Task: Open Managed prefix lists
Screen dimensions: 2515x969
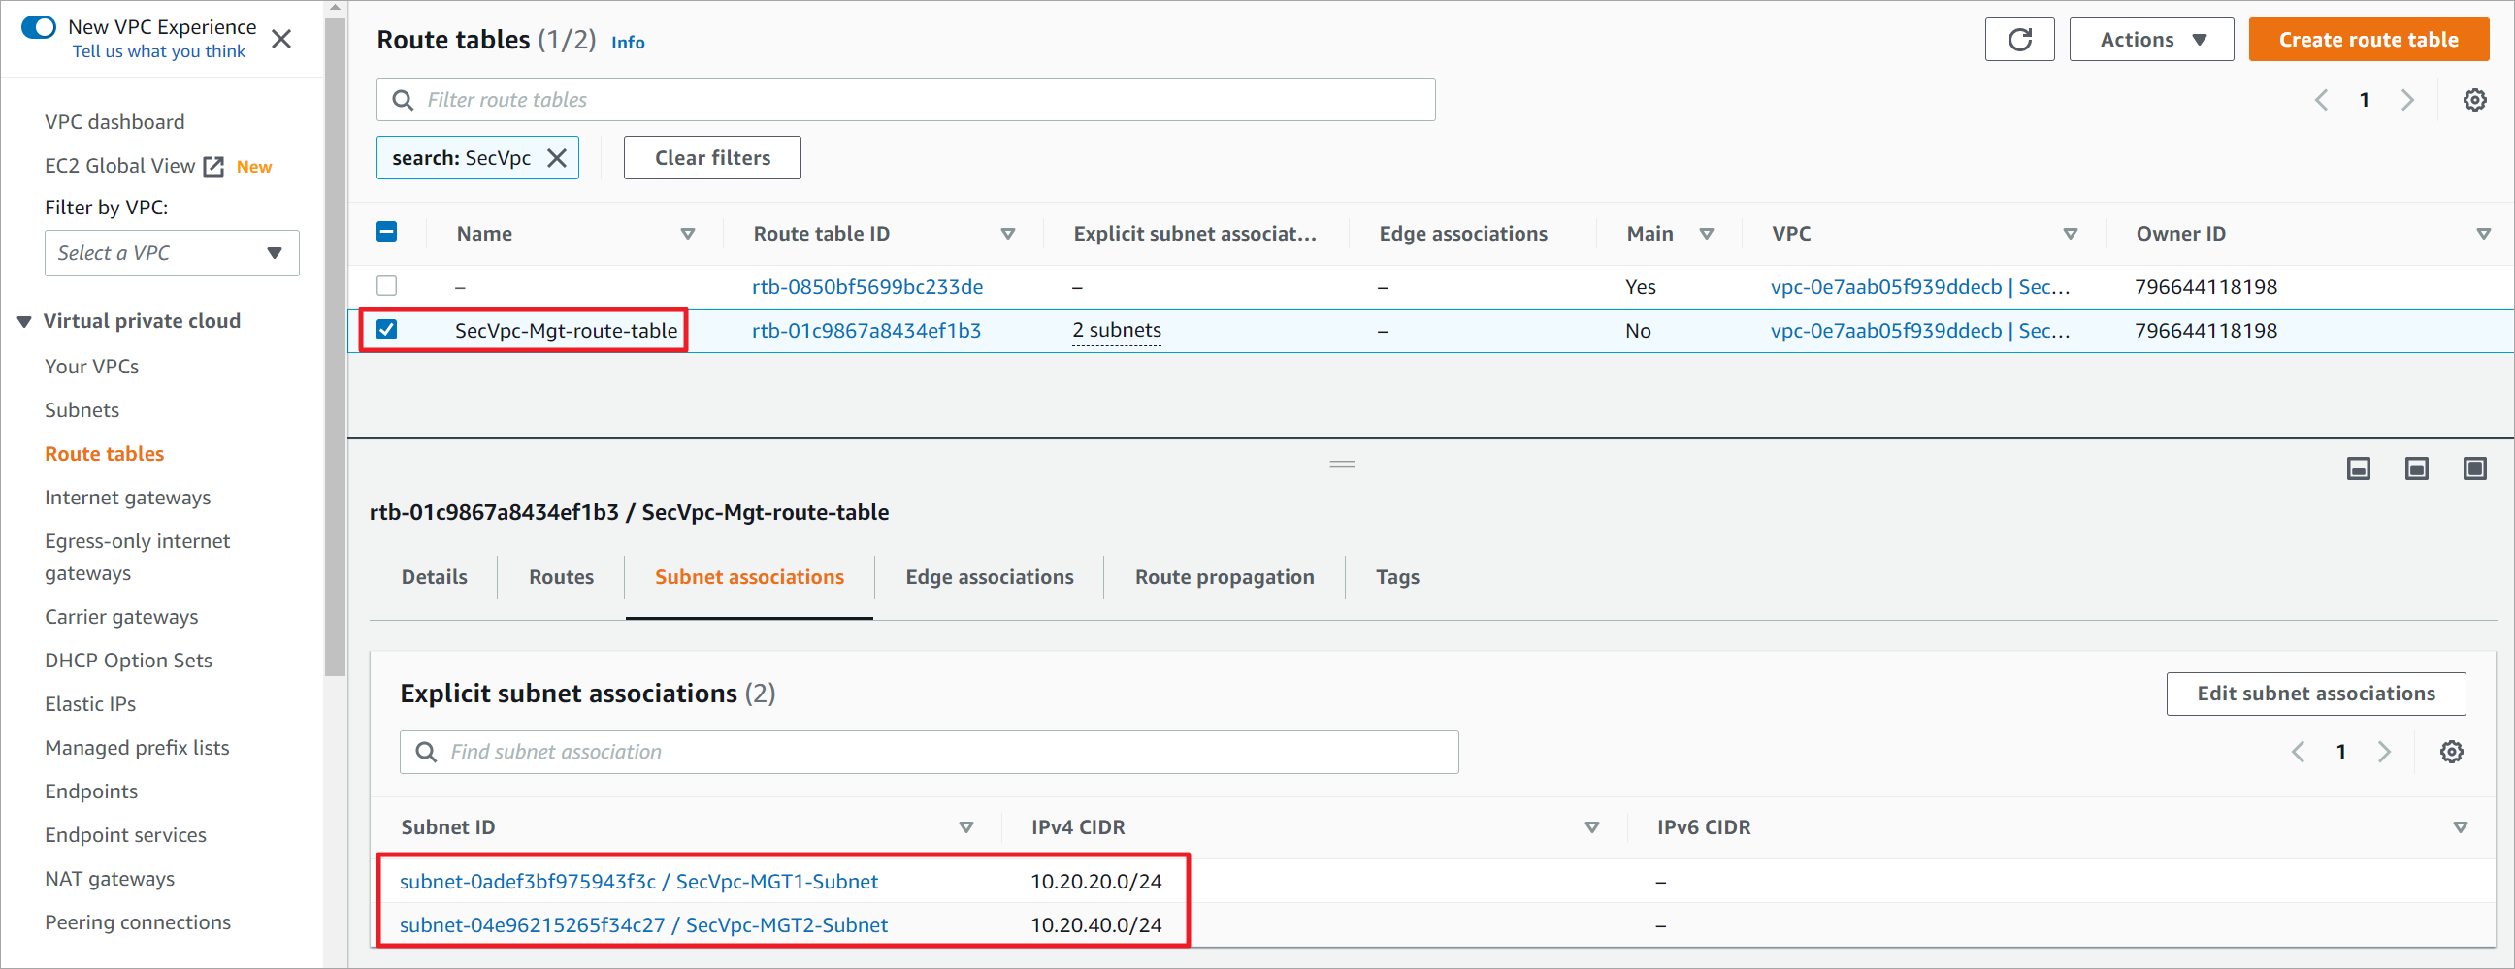Action: coord(137,748)
